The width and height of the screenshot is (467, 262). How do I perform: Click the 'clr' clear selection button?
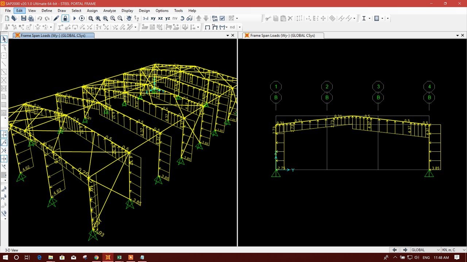click(4, 206)
